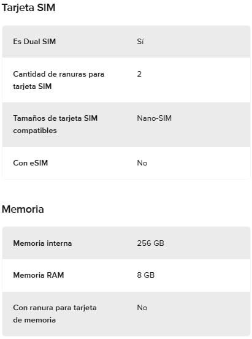252x339 pixels.
Task: Select the Memoria interna label
Action: pos(42,243)
